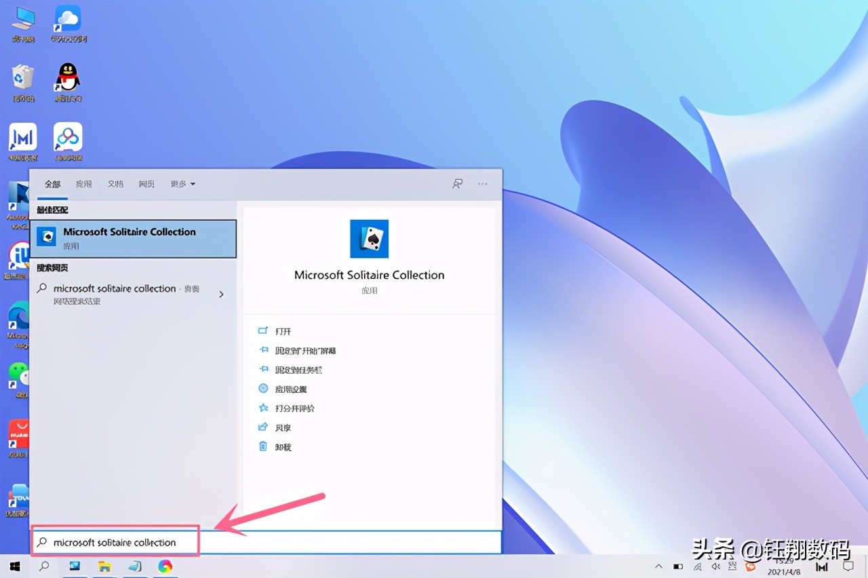Launch the QQ penguin desktop shortcut

click(x=68, y=83)
